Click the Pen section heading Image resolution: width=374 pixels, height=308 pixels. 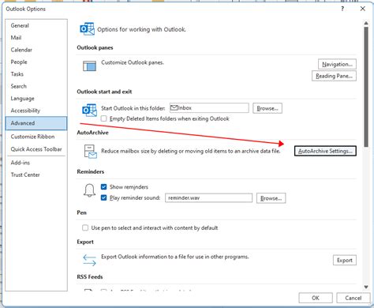81,212
